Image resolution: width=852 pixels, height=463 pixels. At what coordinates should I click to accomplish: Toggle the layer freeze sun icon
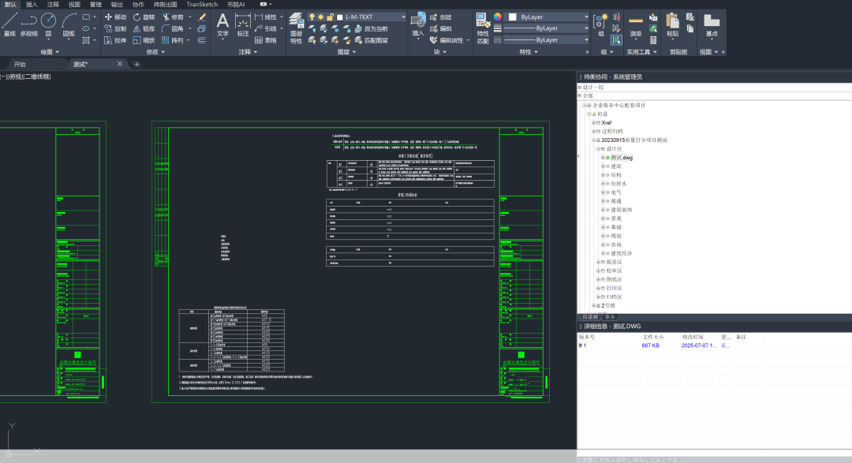pos(320,17)
